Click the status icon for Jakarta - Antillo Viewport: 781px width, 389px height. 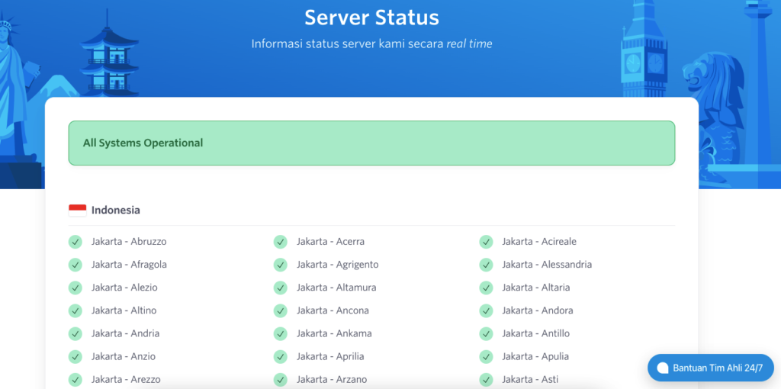486,333
